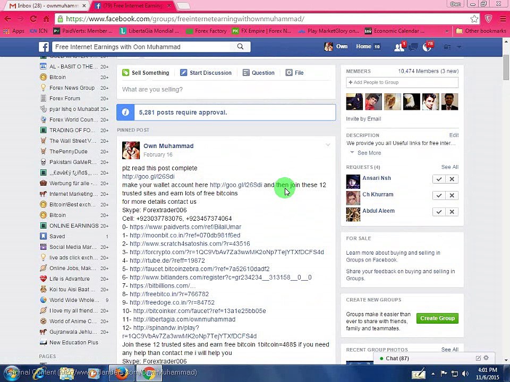Click the browser back arrow
Image resolution: width=510 pixels, height=382 pixels.
[x=7, y=19]
